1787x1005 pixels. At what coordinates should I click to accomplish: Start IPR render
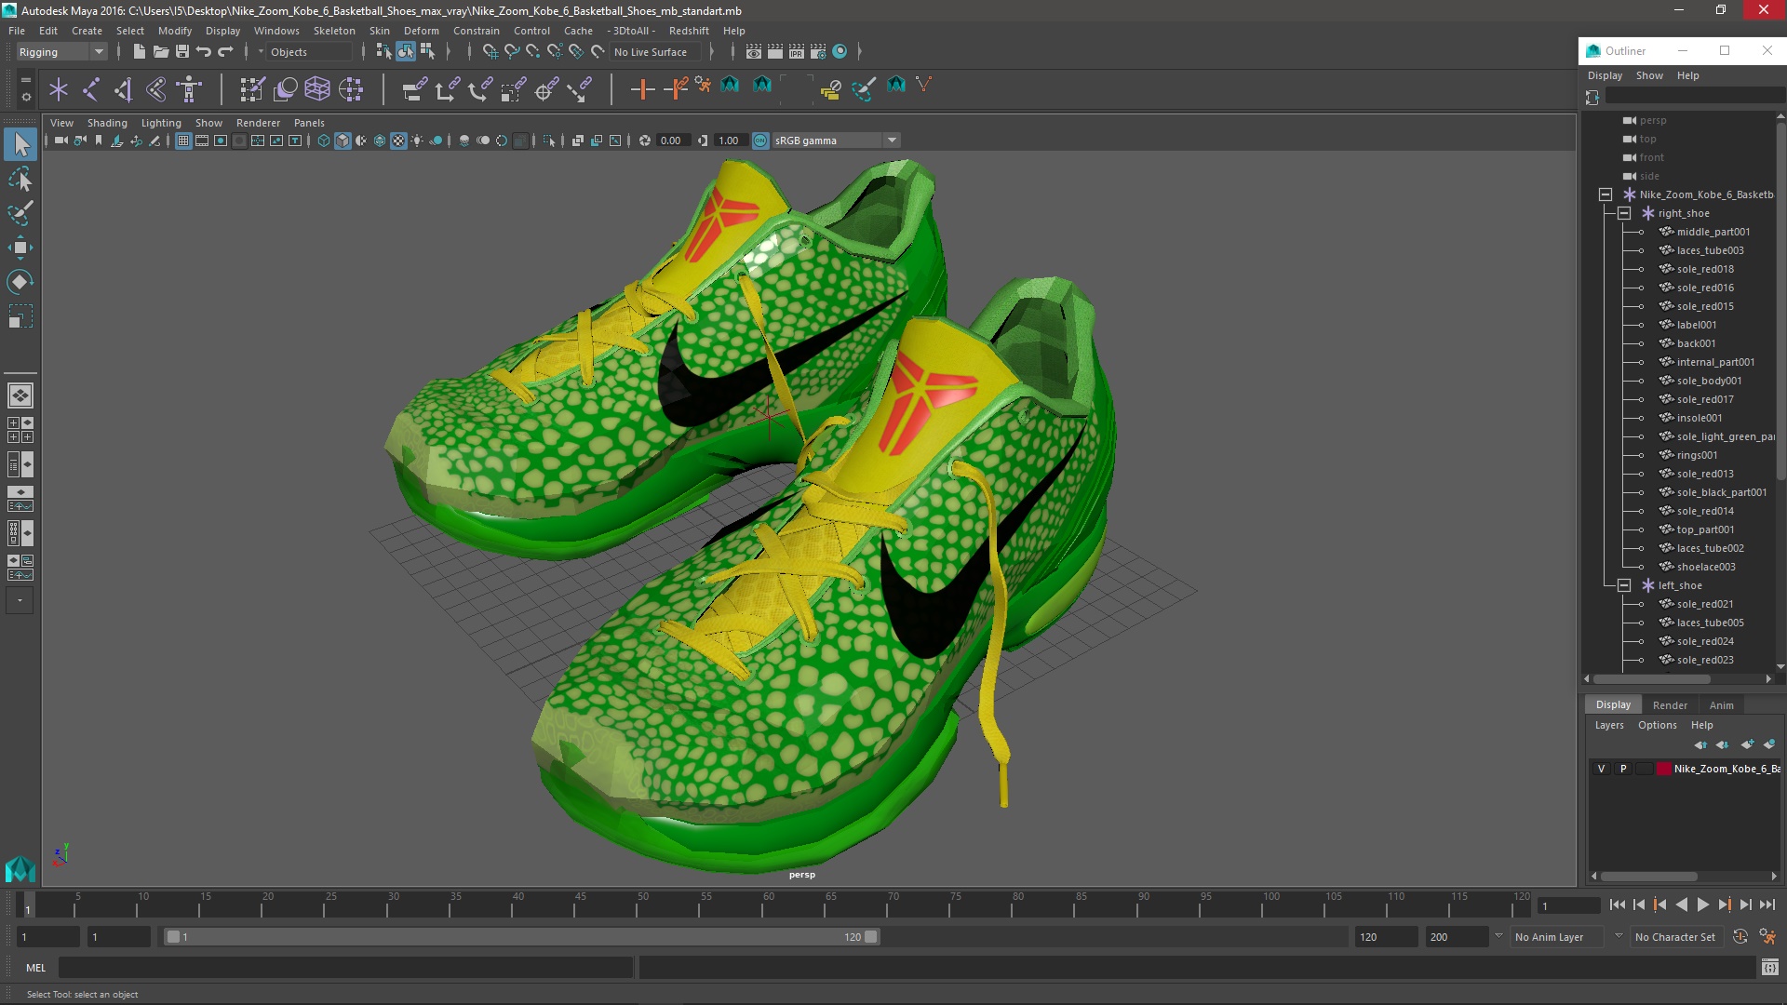tap(797, 52)
